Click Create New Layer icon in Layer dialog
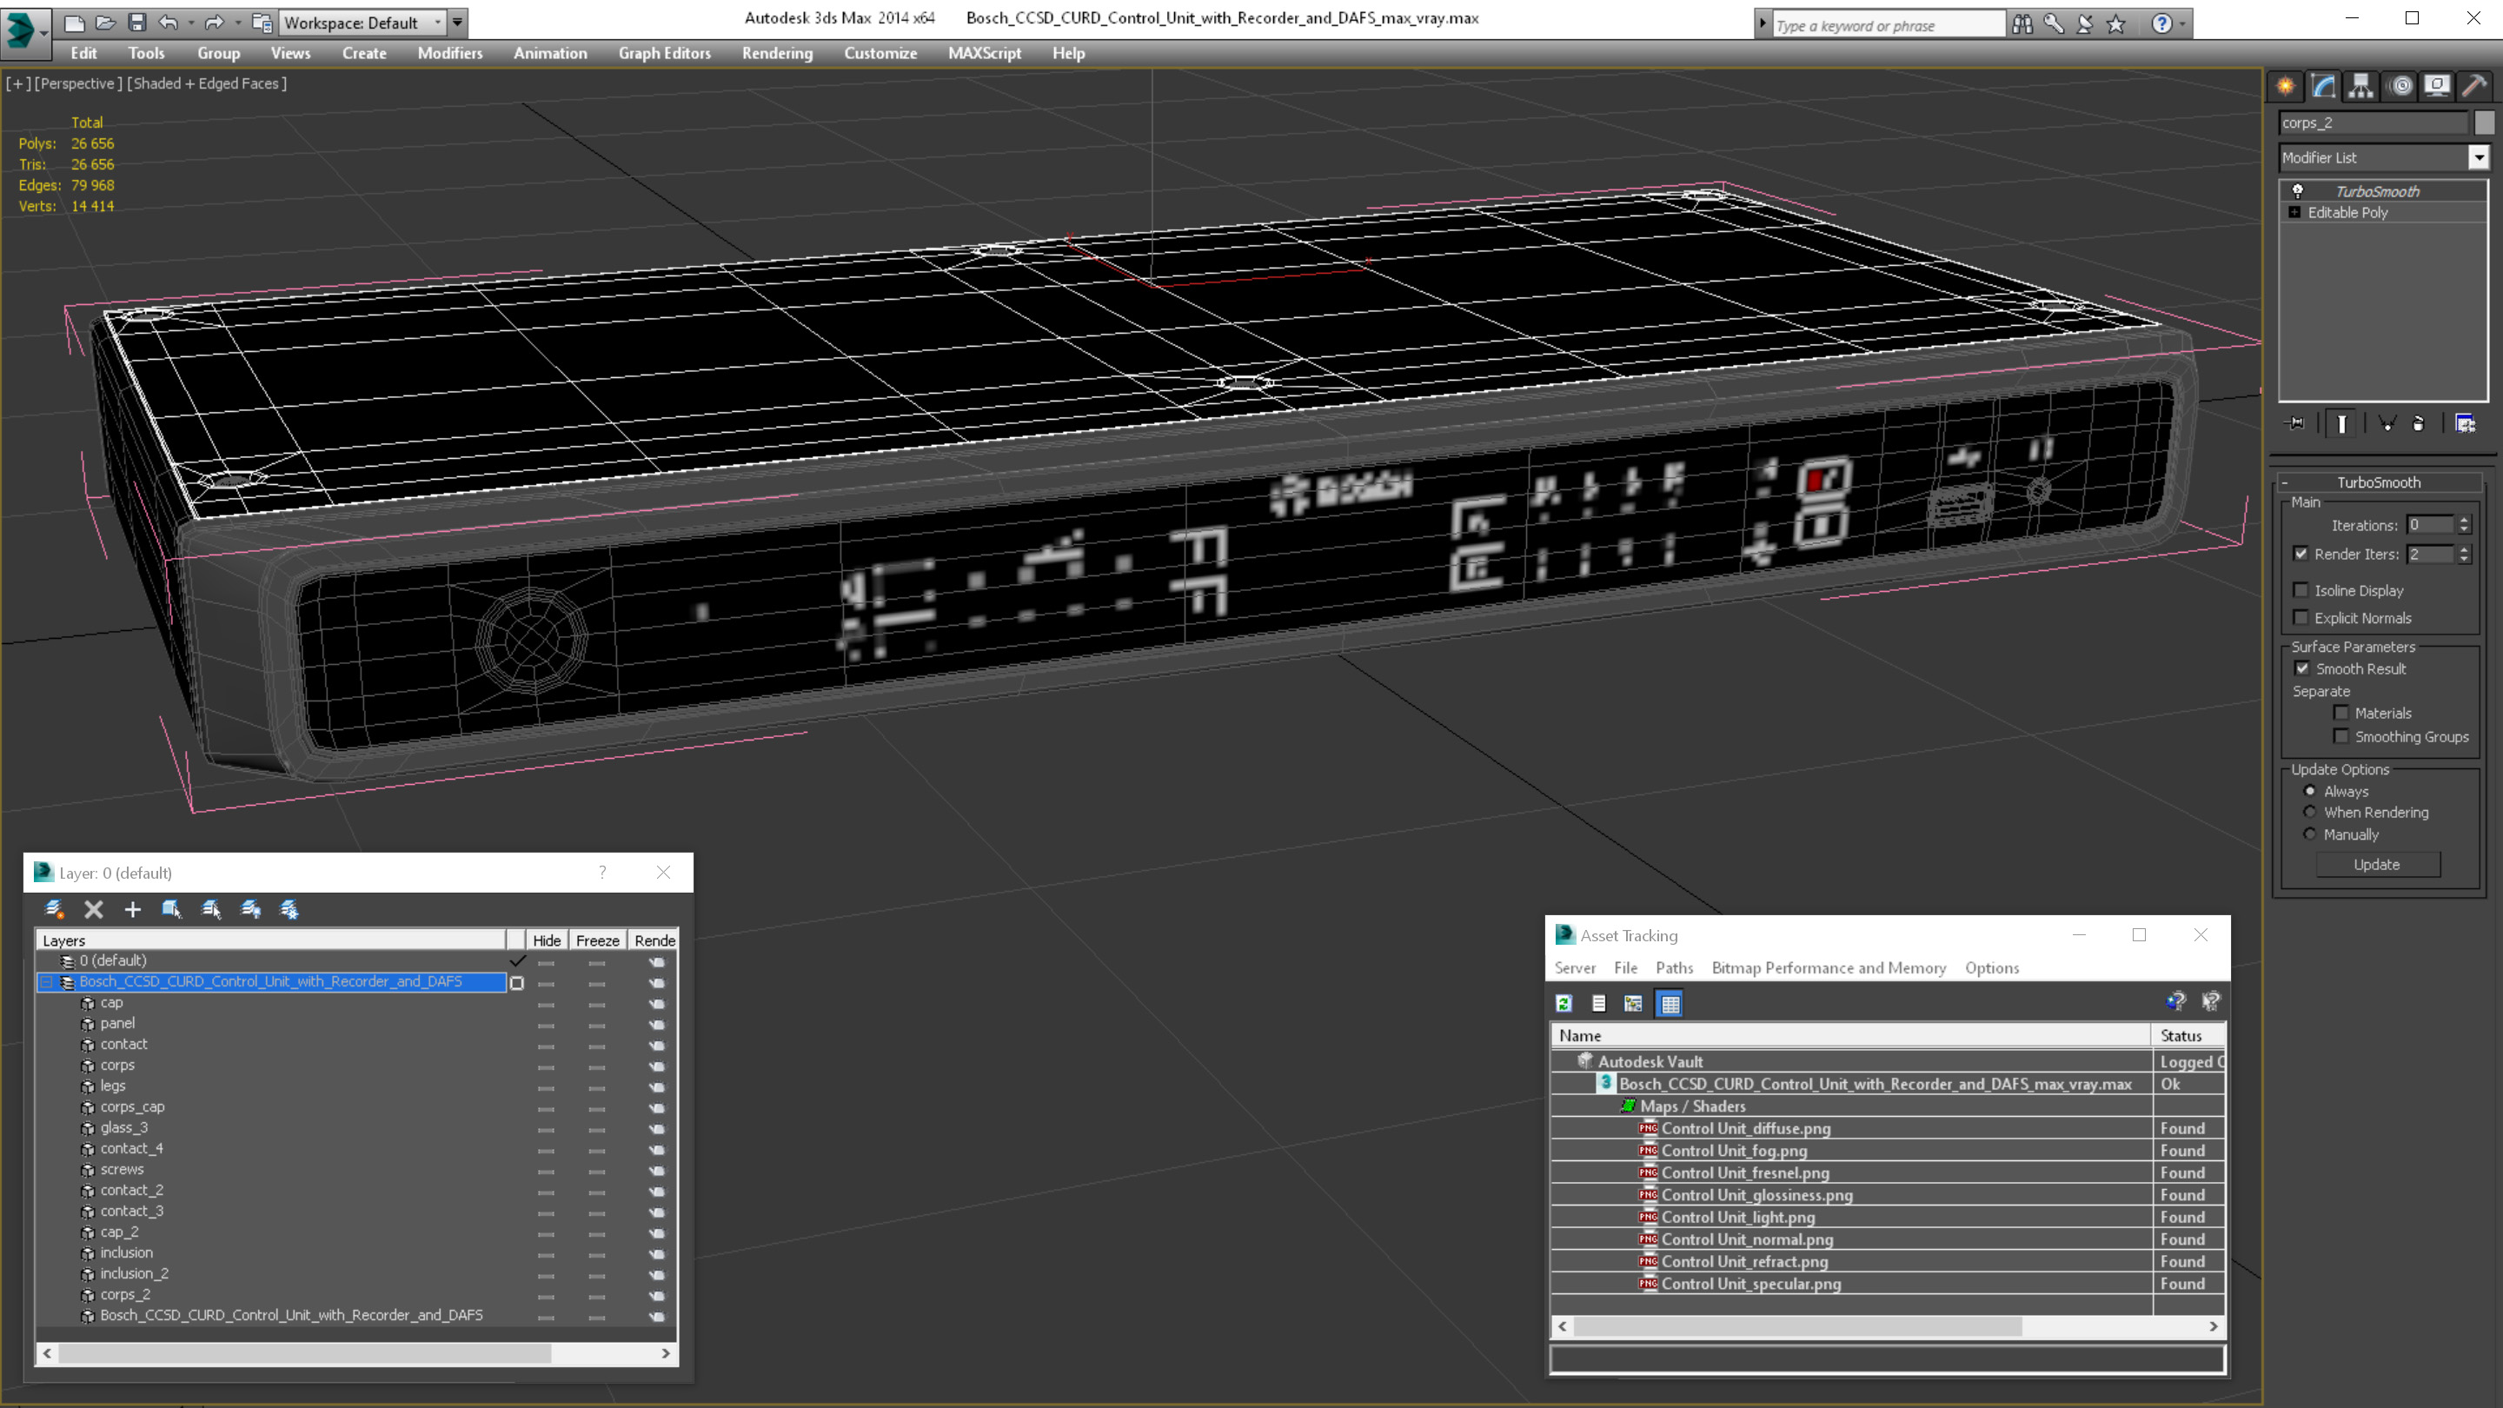Screen dimensions: 2503x1408 (55, 908)
